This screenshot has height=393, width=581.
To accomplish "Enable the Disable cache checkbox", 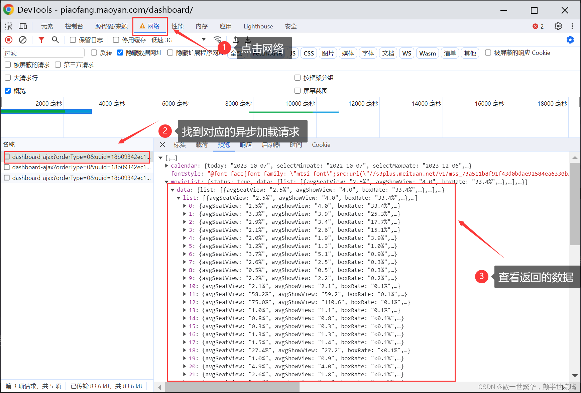I will pyautogui.click(x=116, y=40).
